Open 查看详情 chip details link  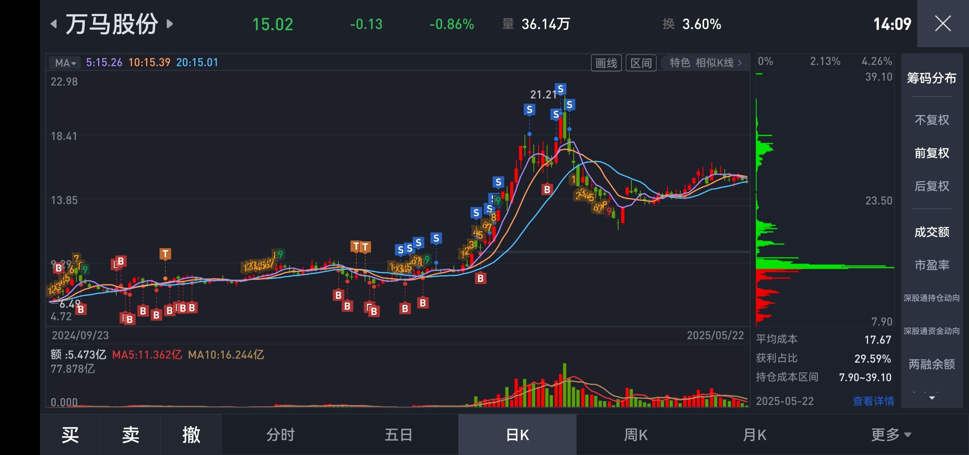coord(873,401)
